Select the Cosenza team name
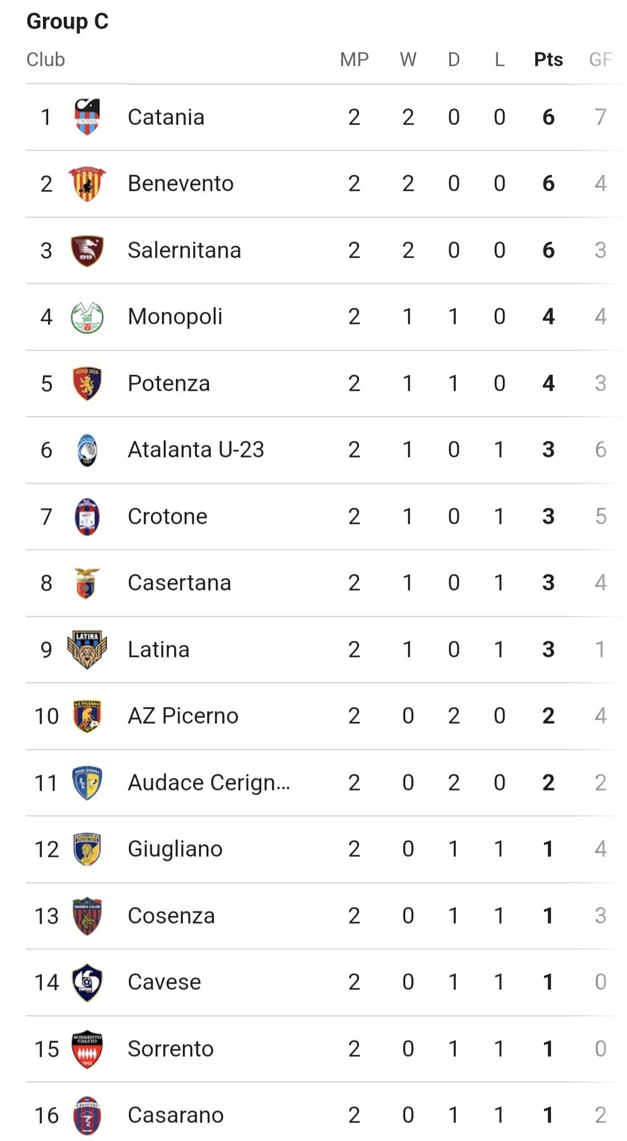Screen dimensions: 627x1141 tap(171, 916)
